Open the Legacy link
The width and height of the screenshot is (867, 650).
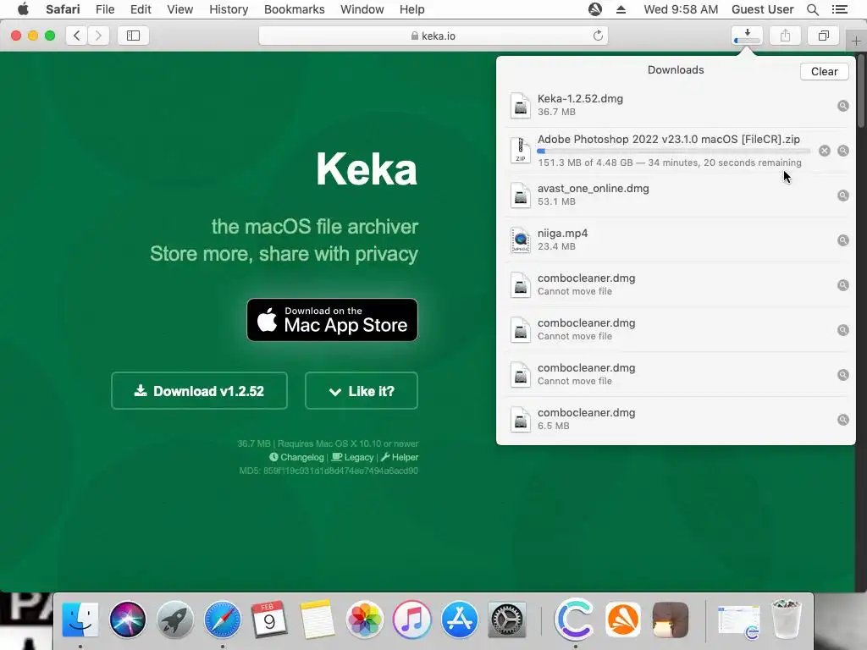coord(353,457)
